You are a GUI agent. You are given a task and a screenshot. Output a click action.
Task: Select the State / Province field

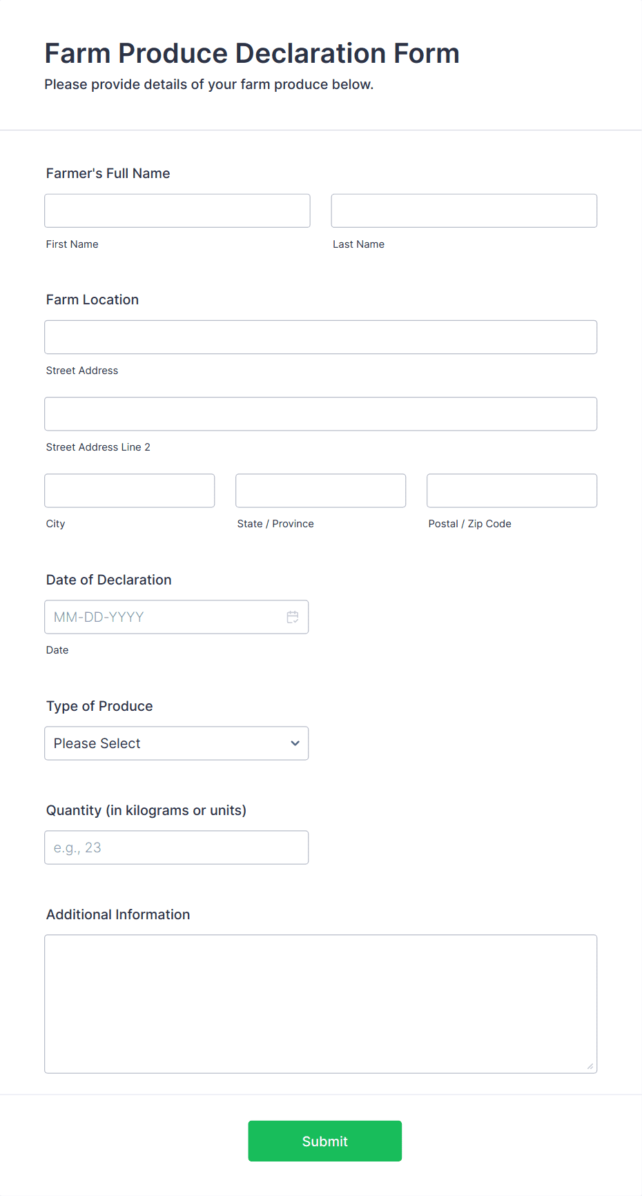tap(321, 491)
